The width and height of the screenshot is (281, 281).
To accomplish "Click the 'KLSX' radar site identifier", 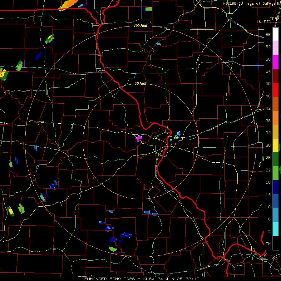I will [149, 279].
